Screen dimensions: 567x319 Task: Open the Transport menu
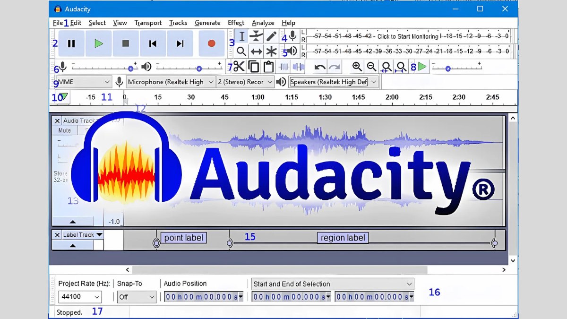point(148,23)
